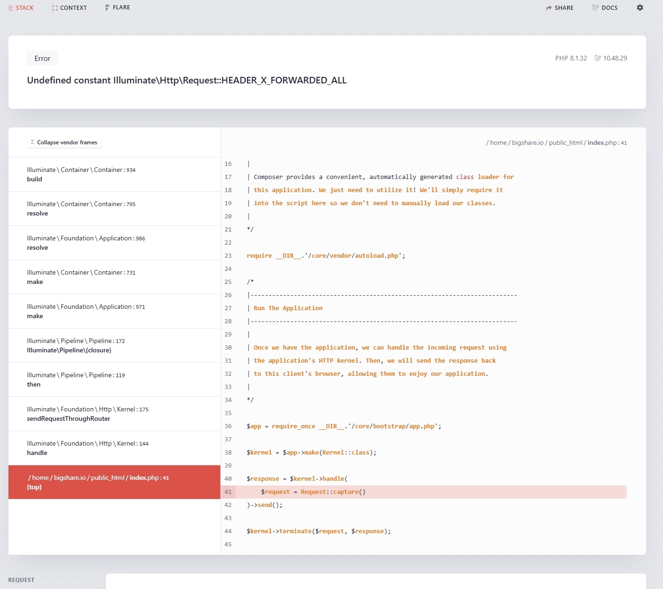
Task: Click index.php file path link above code
Action: coord(556,142)
